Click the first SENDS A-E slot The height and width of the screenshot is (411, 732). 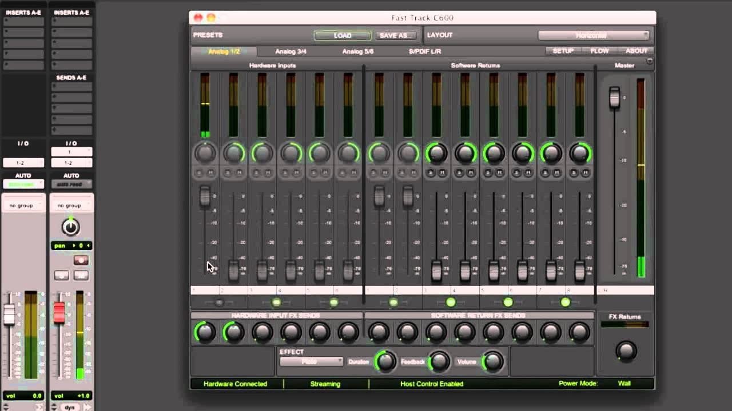tap(71, 87)
